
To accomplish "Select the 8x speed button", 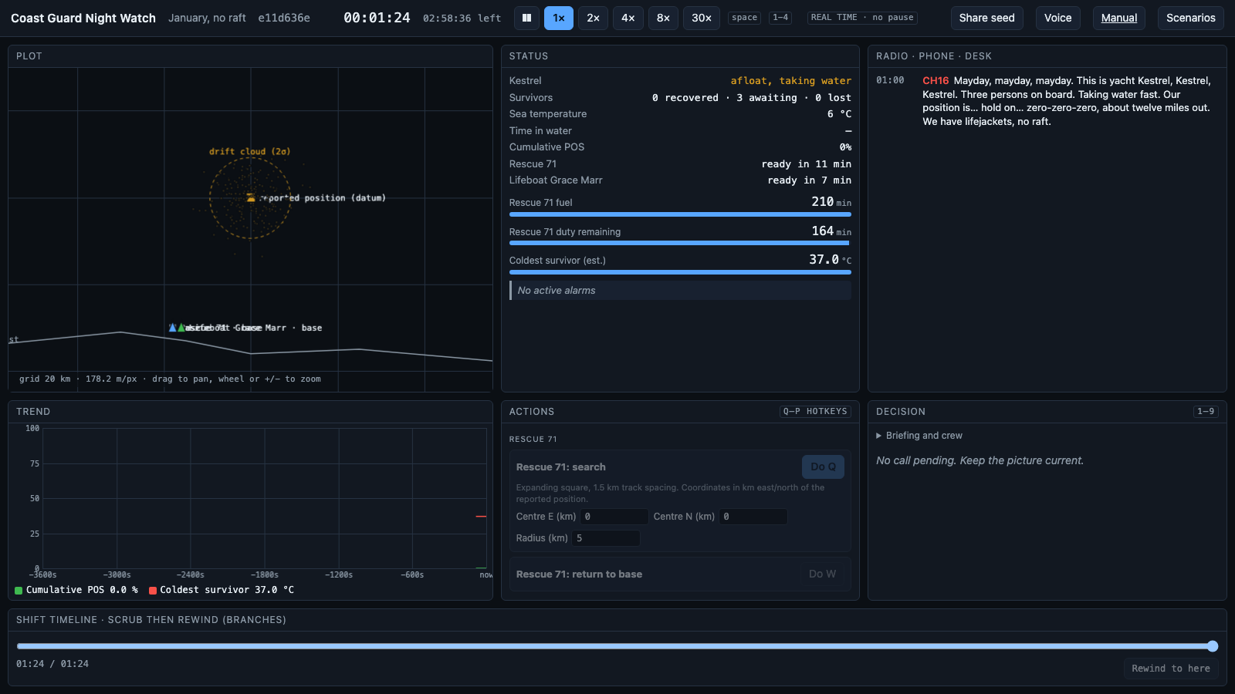I will (663, 18).
